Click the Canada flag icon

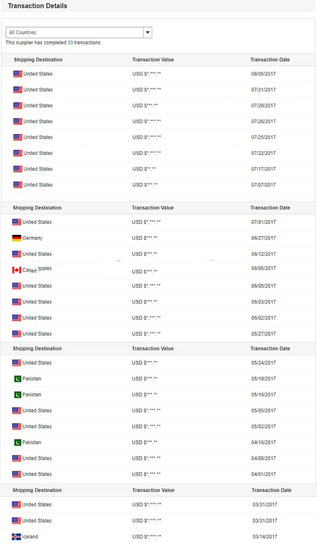tap(17, 270)
